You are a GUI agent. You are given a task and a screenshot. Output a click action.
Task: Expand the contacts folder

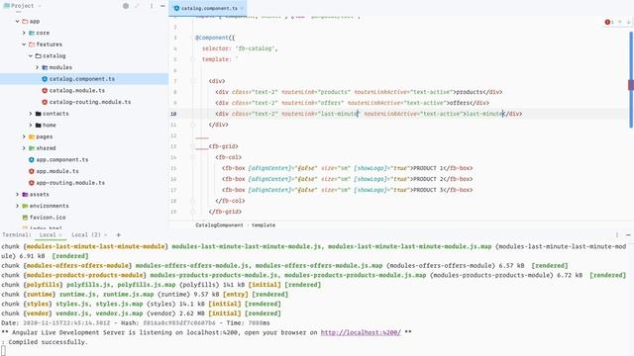tap(31, 114)
